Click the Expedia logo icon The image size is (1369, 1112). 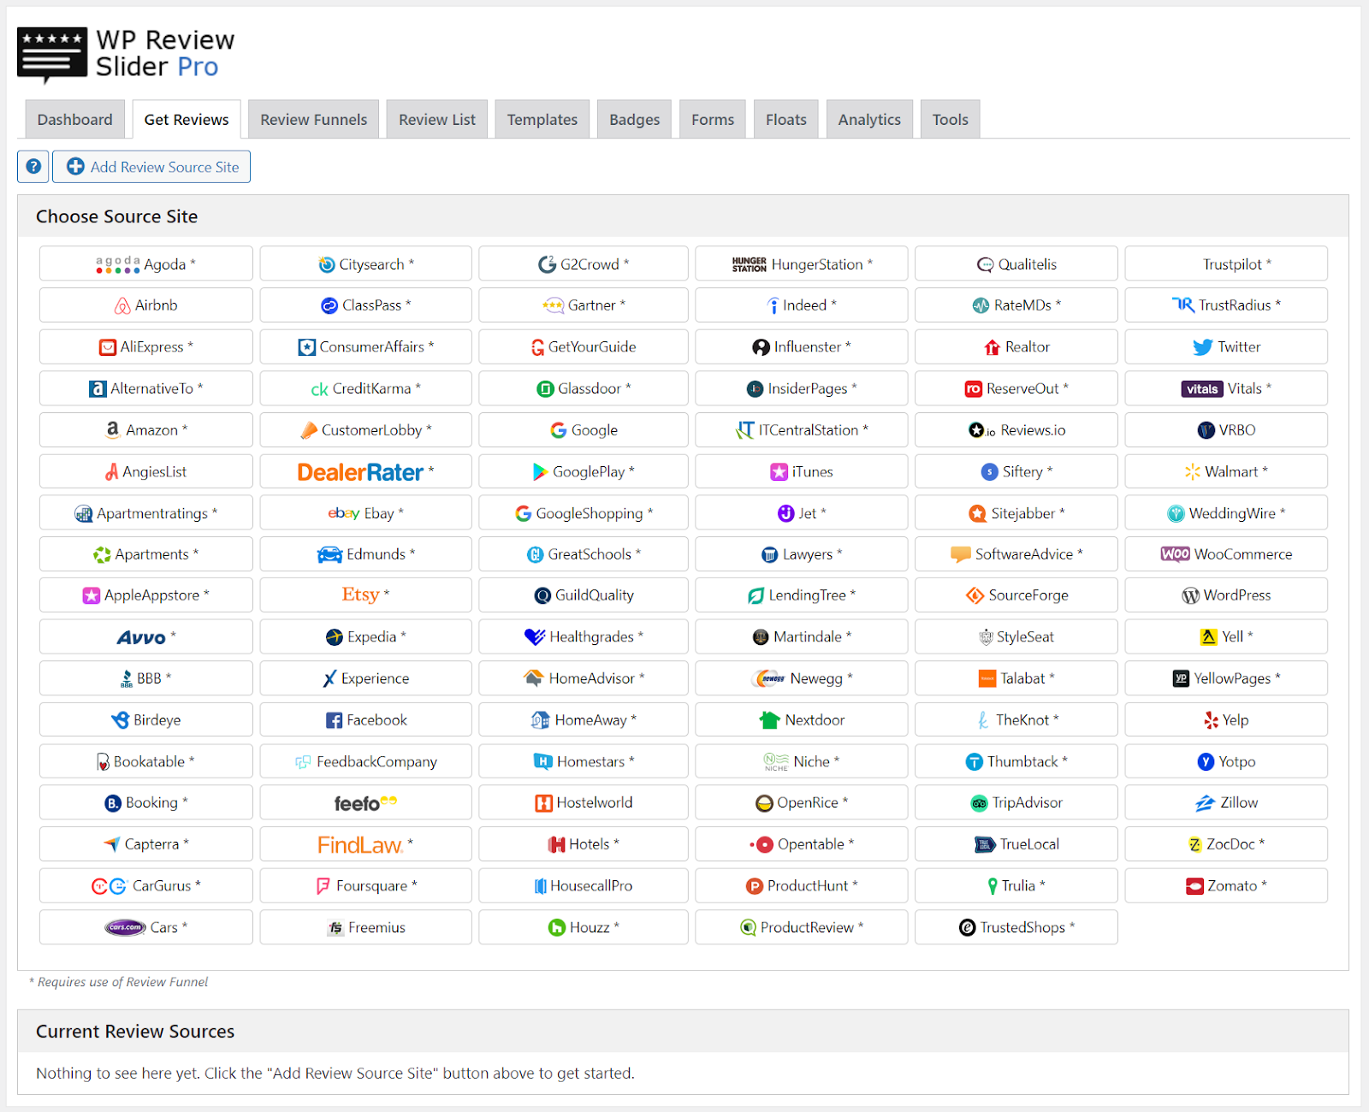(335, 637)
